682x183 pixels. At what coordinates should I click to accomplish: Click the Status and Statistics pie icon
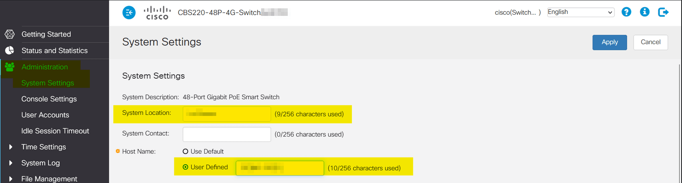[x=10, y=50]
